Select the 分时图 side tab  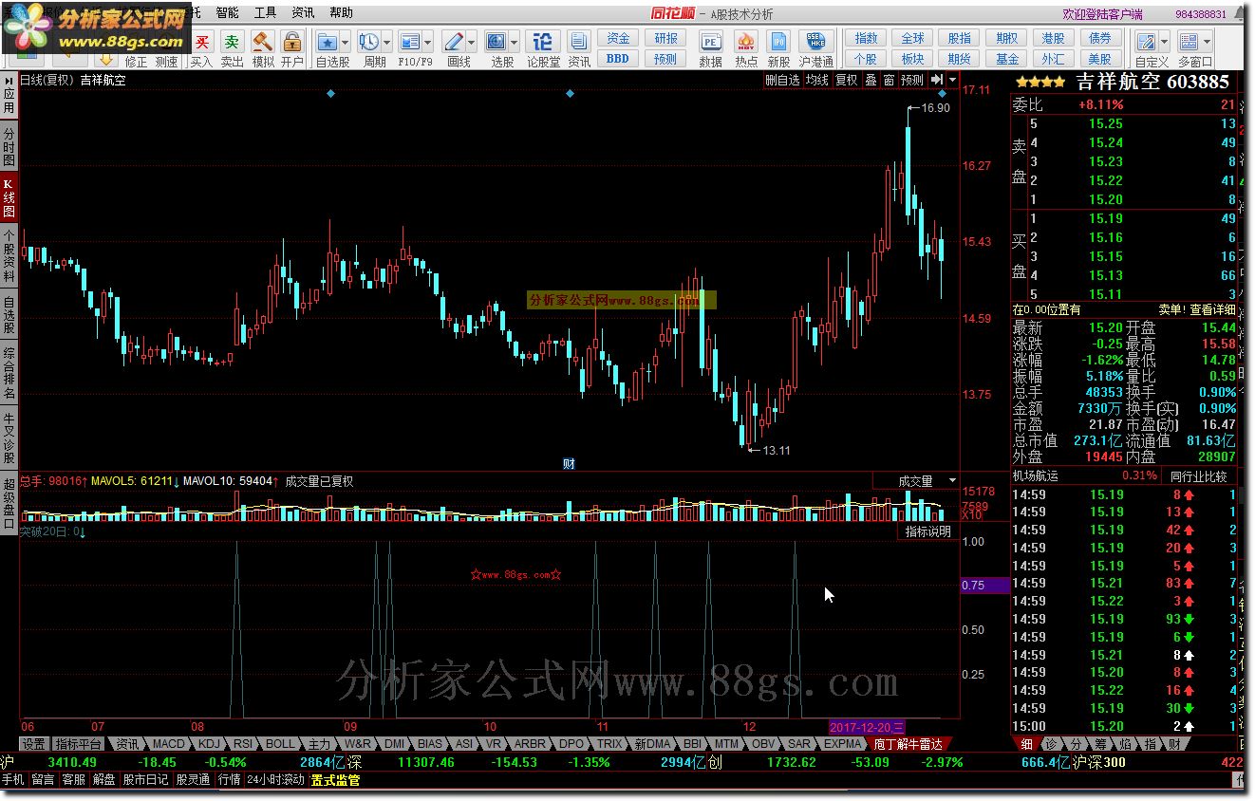tap(9, 147)
